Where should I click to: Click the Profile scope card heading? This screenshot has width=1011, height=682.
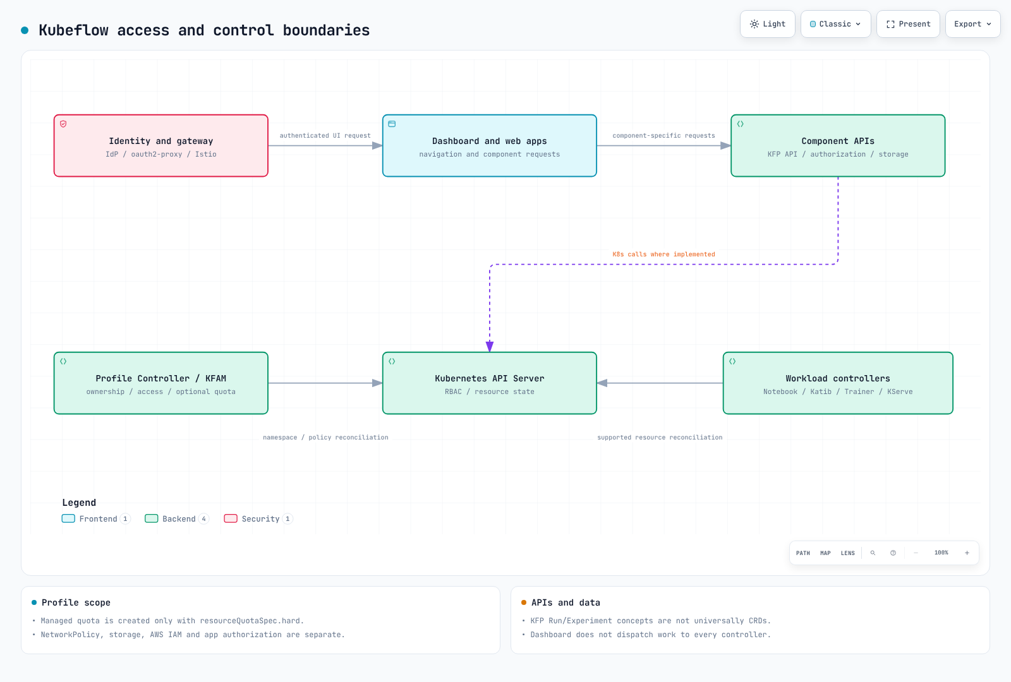[x=76, y=602]
